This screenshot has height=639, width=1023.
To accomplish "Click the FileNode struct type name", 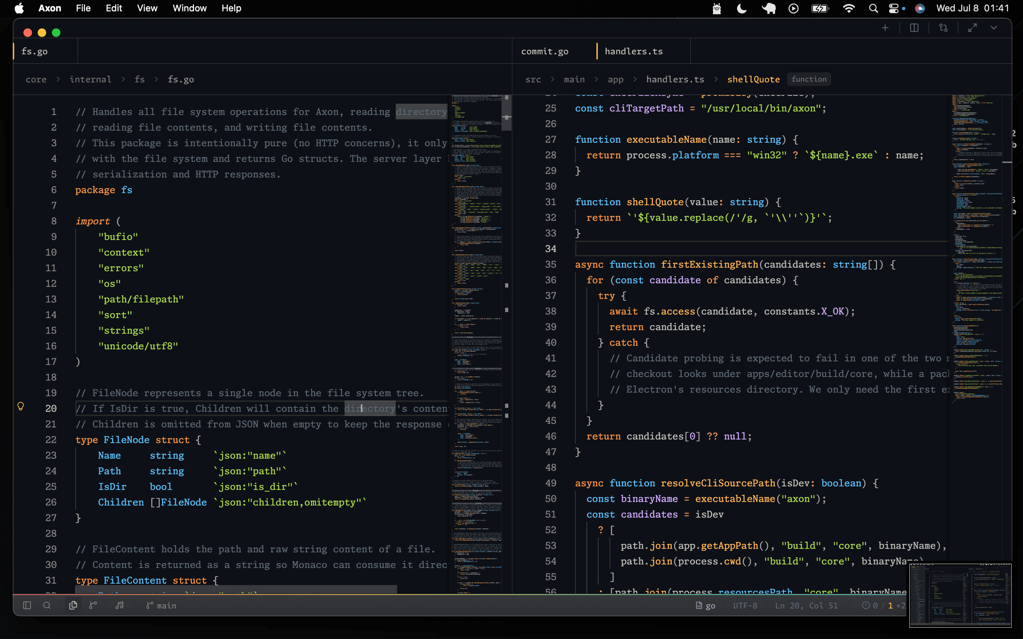I will tap(126, 439).
